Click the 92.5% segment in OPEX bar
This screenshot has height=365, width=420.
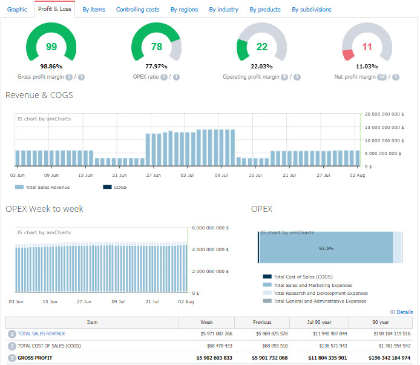pyautogui.click(x=326, y=248)
